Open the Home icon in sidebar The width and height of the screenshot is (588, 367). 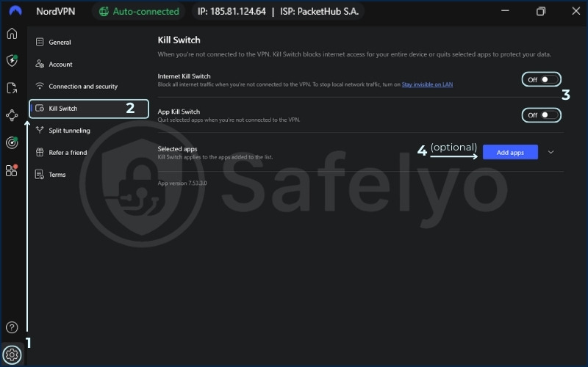(12, 33)
